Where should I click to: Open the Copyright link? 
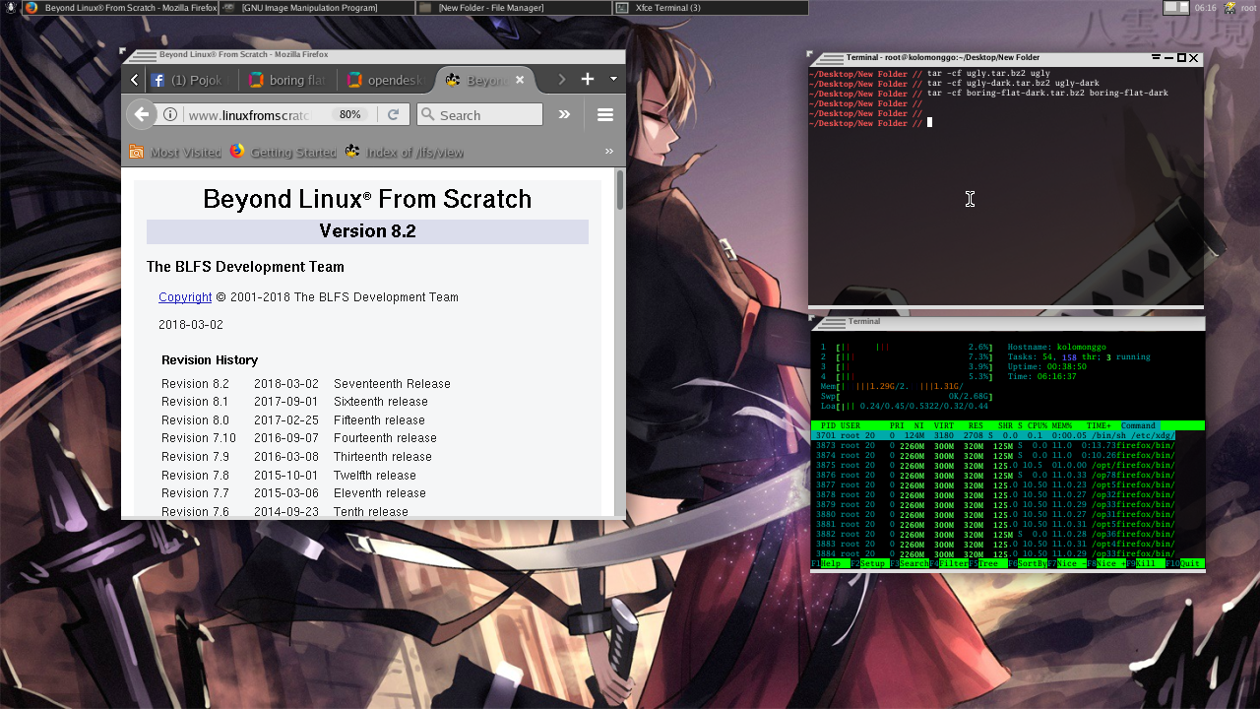185,296
